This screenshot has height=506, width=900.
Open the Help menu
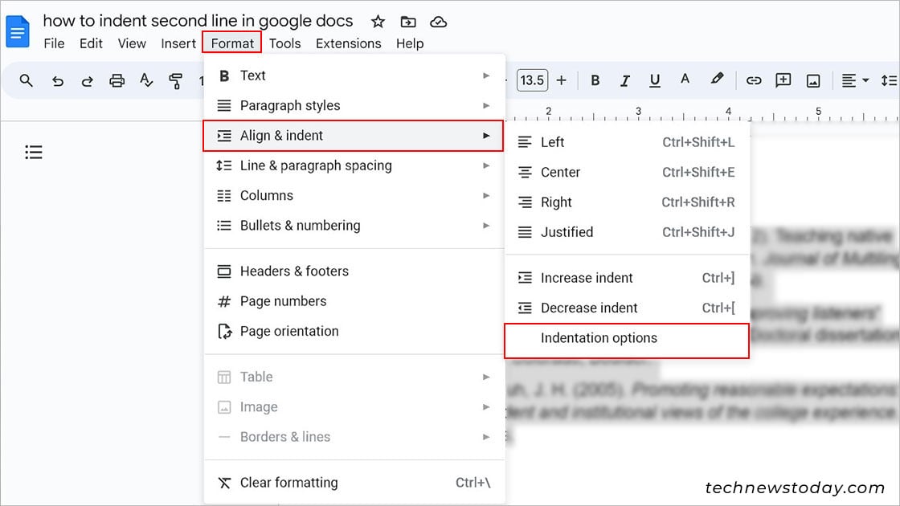point(410,43)
